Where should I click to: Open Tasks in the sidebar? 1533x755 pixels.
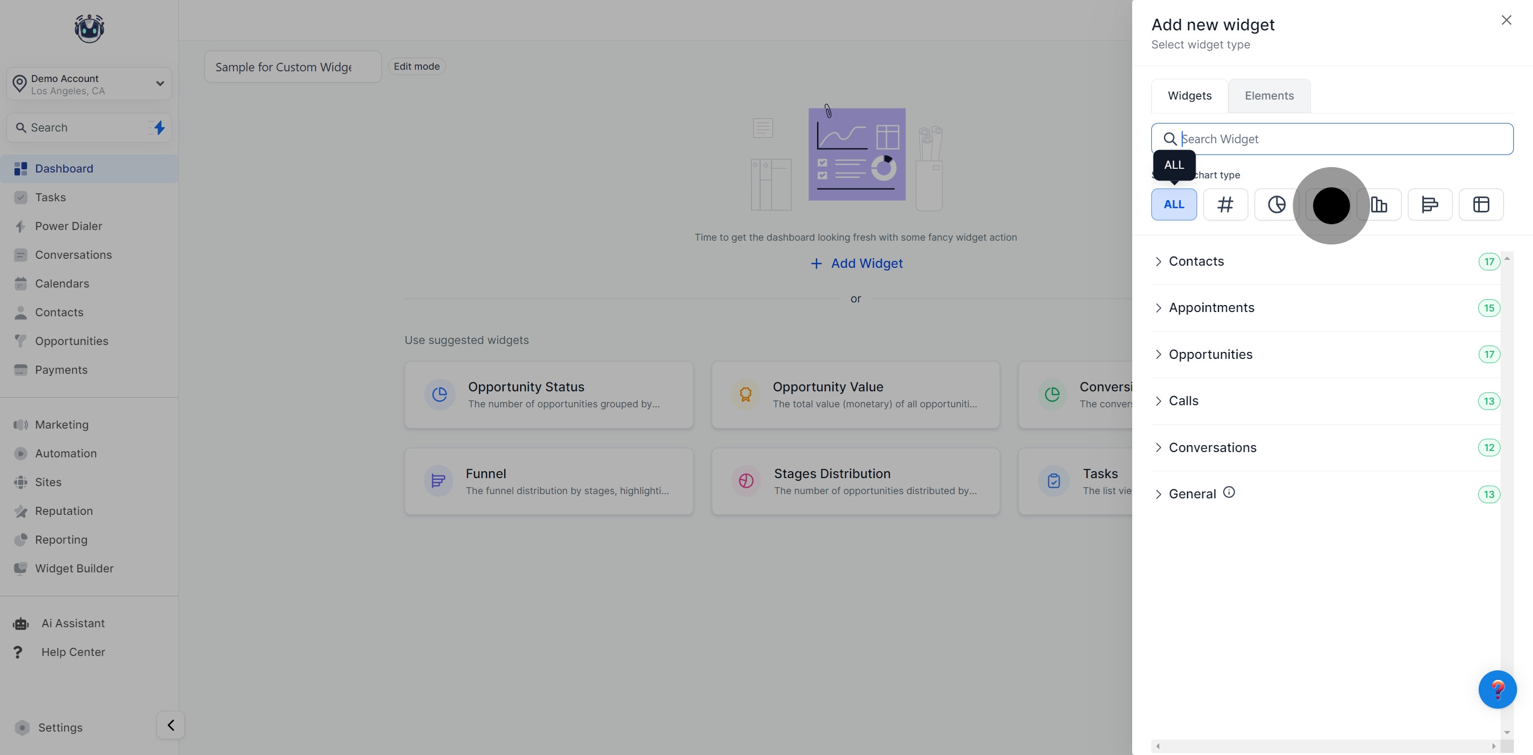point(89,197)
